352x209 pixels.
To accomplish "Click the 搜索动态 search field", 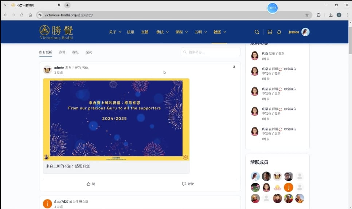I will (x=211, y=52).
